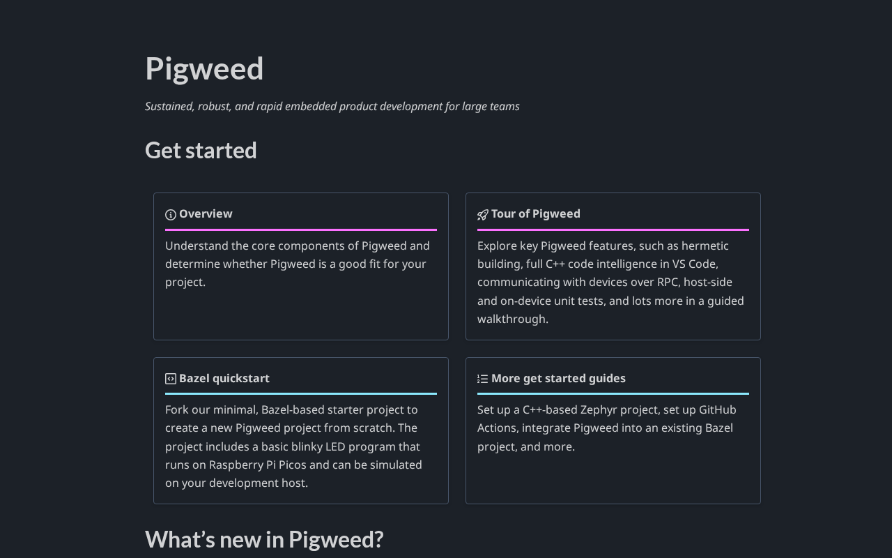Click the Overview card description text
Viewport: 892px width, 558px height.
tap(298, 264)
